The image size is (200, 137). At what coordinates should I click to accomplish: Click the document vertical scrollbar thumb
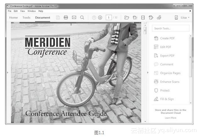click(x=145, y=31)
